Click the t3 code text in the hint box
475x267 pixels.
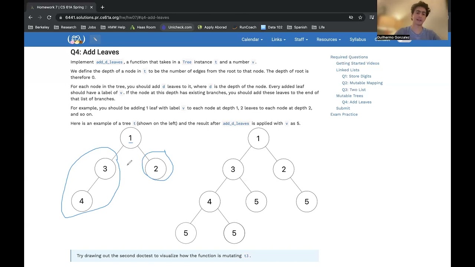pyautogui.click(x=246, y=256)
